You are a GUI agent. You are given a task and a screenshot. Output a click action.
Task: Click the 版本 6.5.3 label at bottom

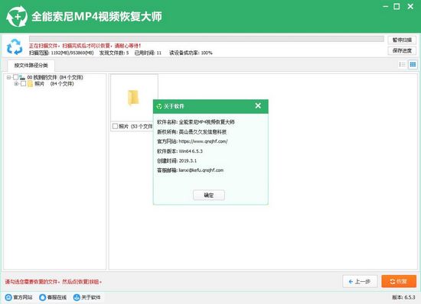point(403,297)
